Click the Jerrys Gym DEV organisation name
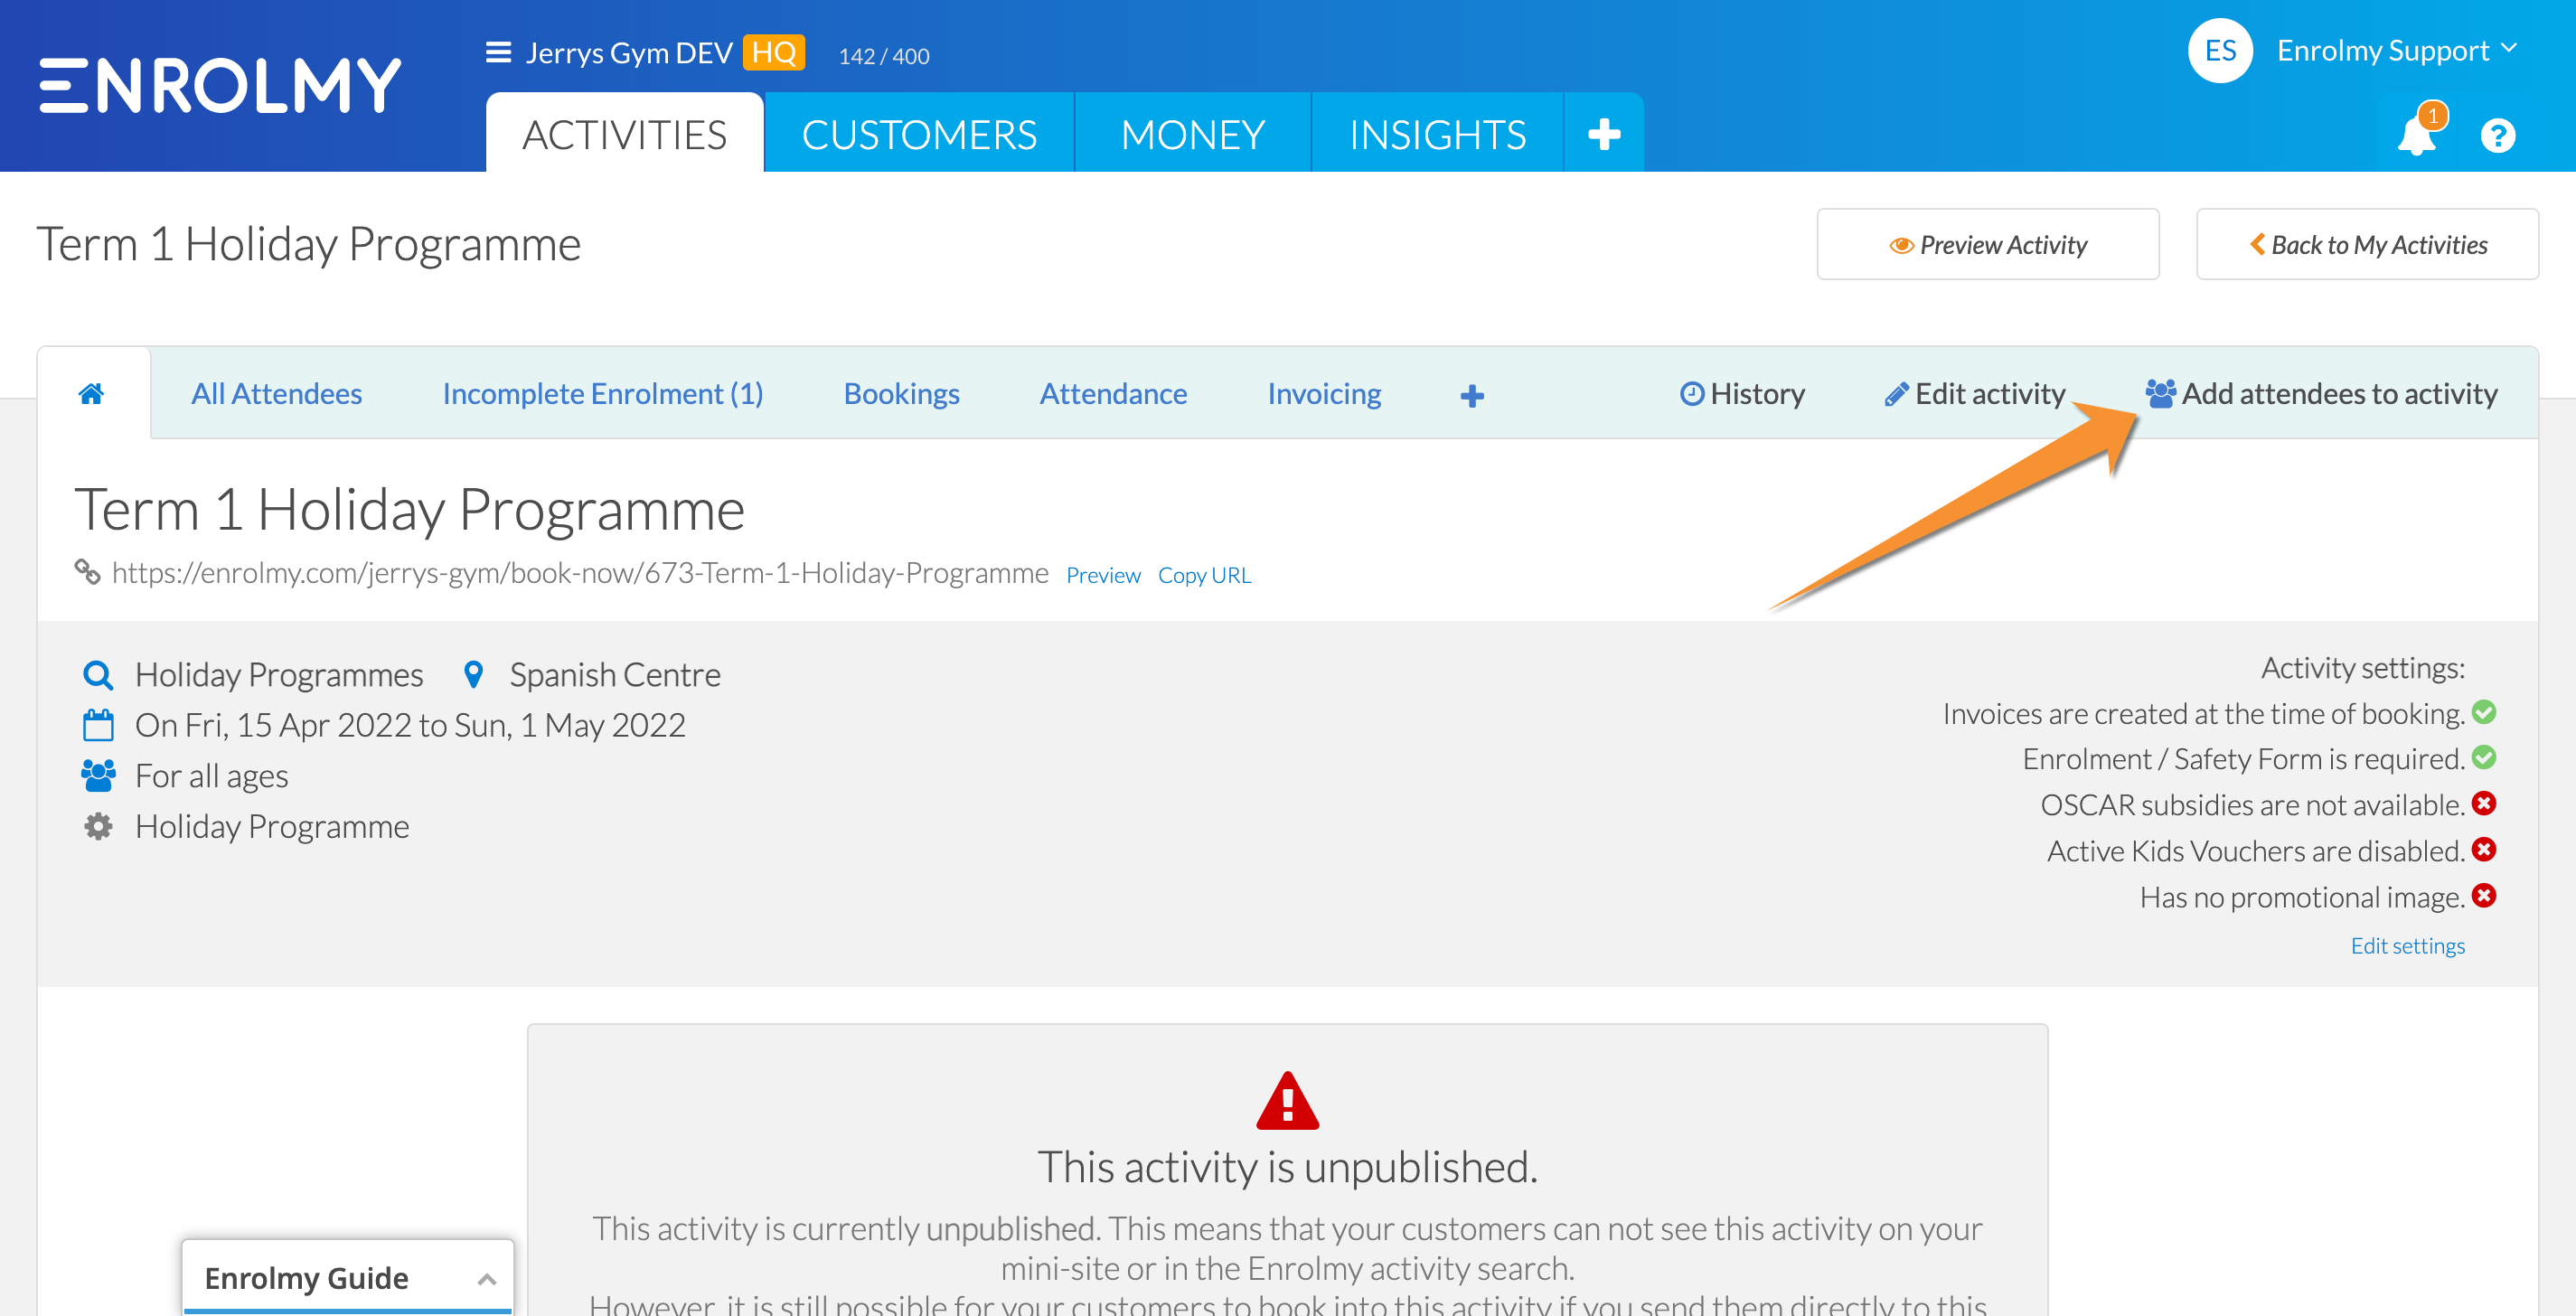This screenshot has width=2576, height=1316. click(629, 52)
